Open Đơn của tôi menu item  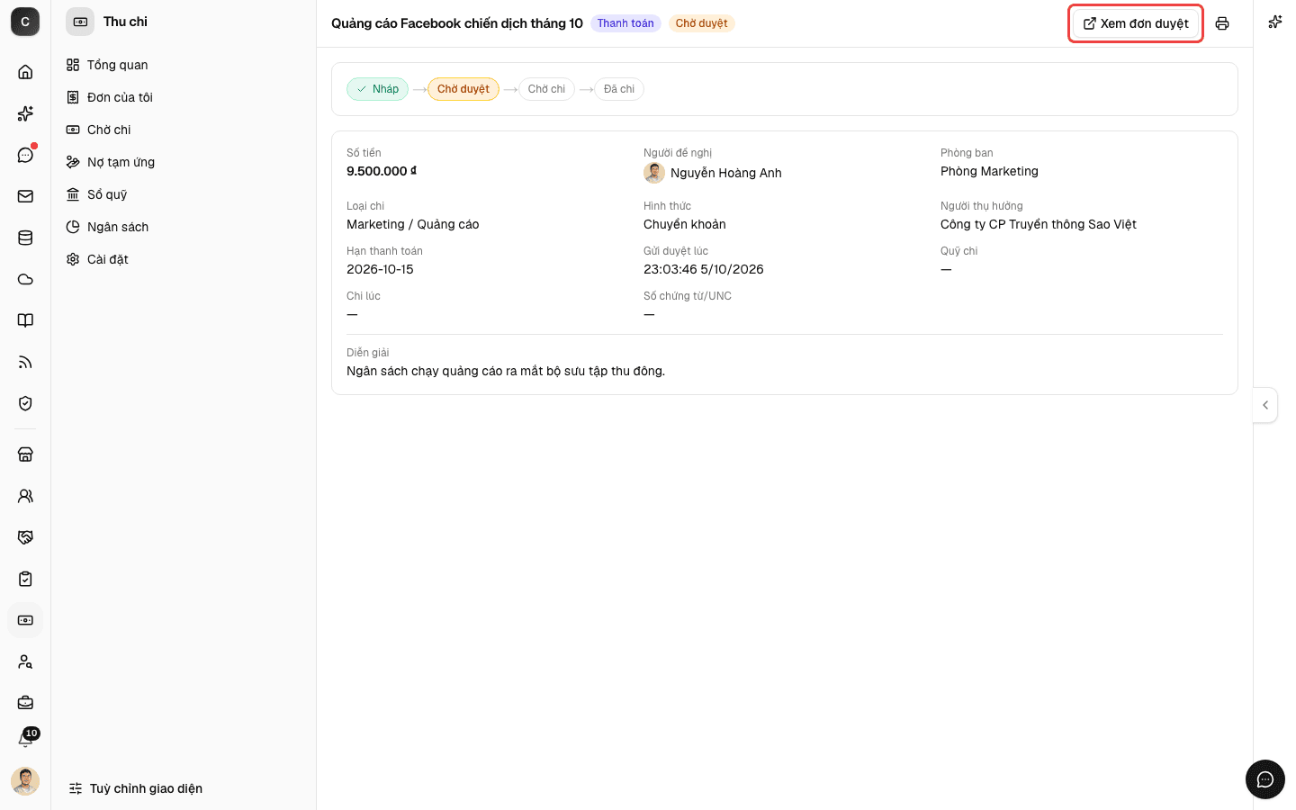pos(184,97)
